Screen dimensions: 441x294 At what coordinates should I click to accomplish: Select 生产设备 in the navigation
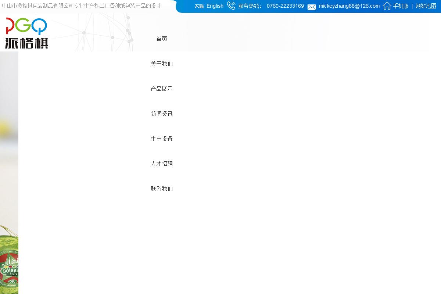pyautogui.click(x=162, y=139)
